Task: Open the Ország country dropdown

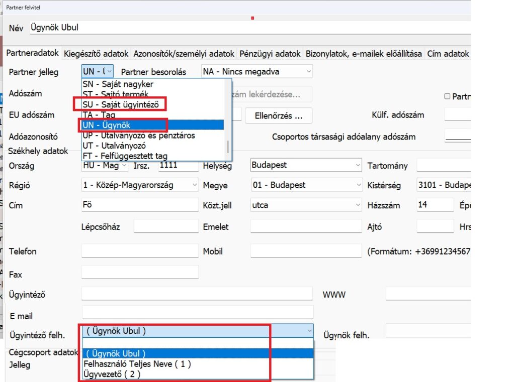Action: [x=105, y=166]
